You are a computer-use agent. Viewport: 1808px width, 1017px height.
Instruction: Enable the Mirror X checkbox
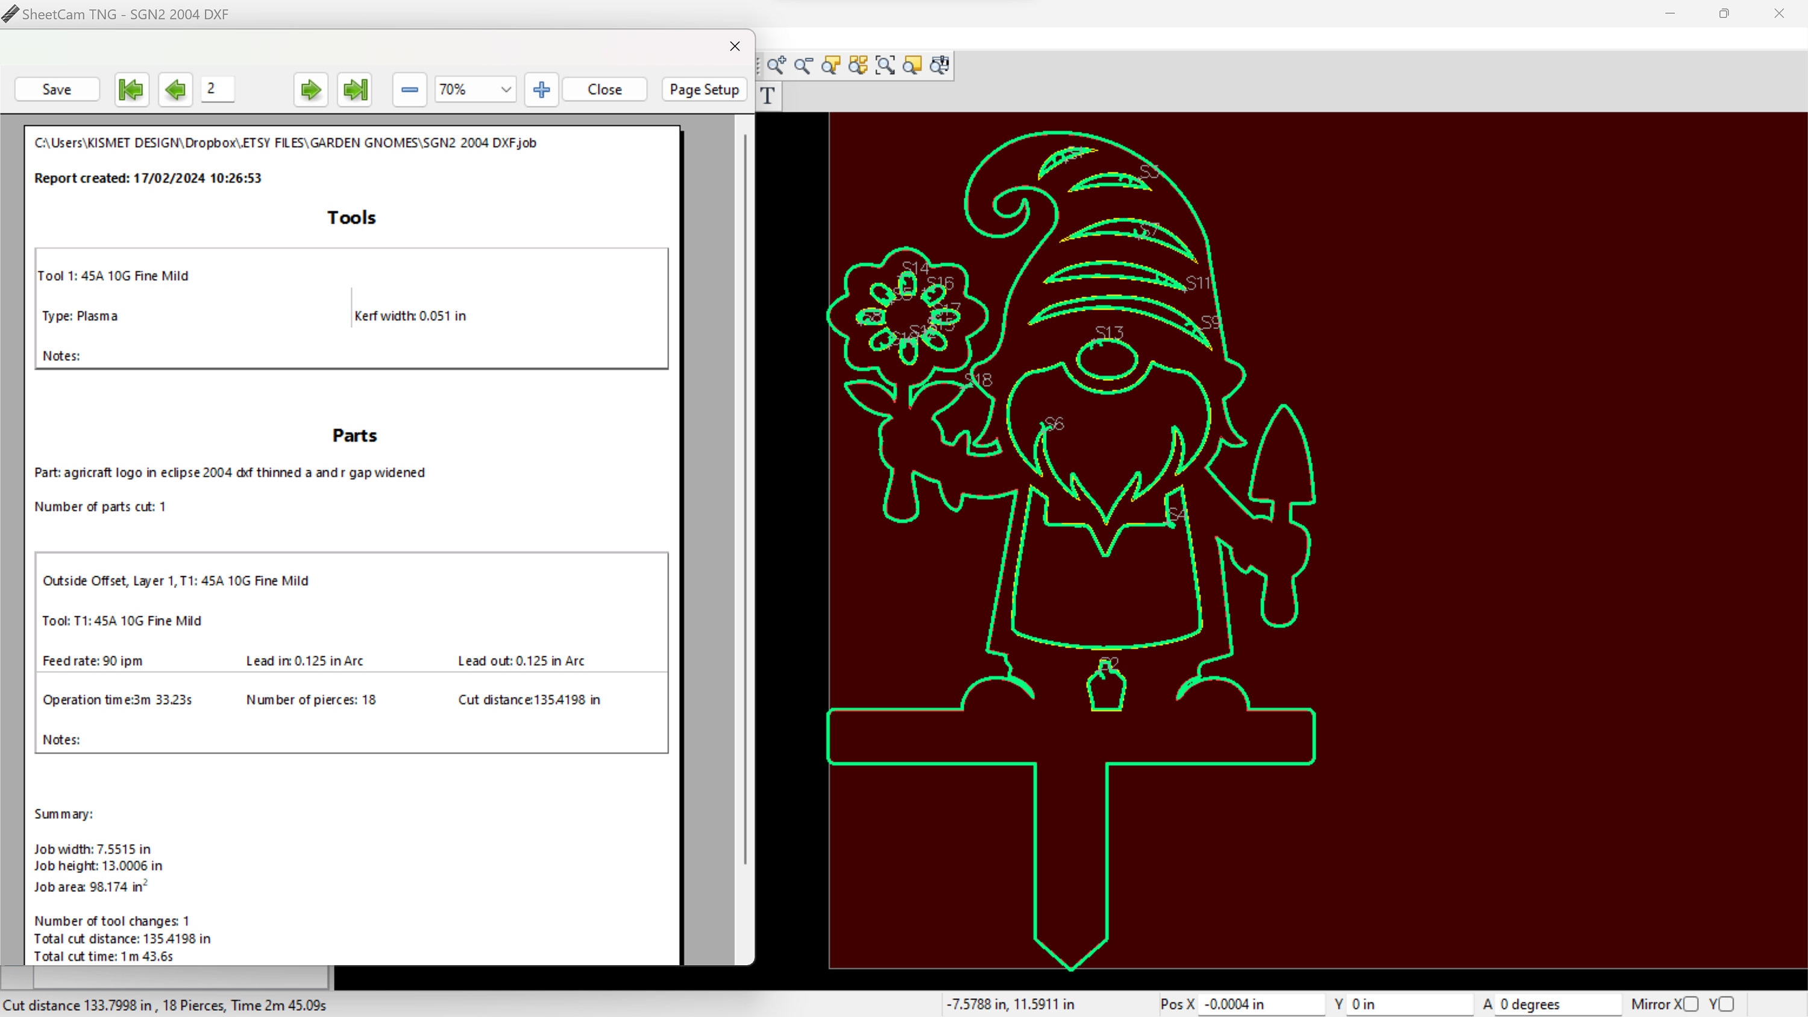1692,1004
